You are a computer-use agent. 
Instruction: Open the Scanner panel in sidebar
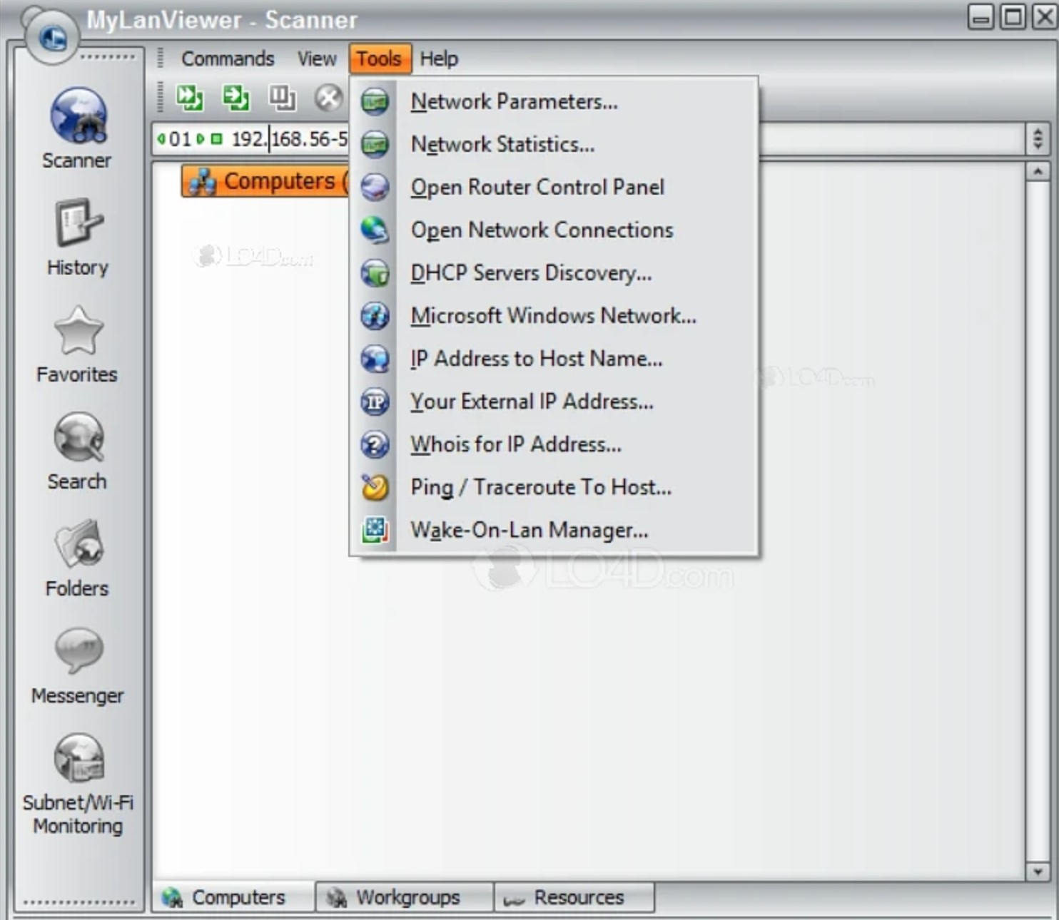[77, 128]
